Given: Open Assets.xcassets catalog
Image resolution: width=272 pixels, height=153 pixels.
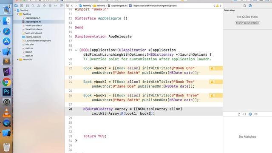Looking at the screenshot, I should (x=33, y=37).
